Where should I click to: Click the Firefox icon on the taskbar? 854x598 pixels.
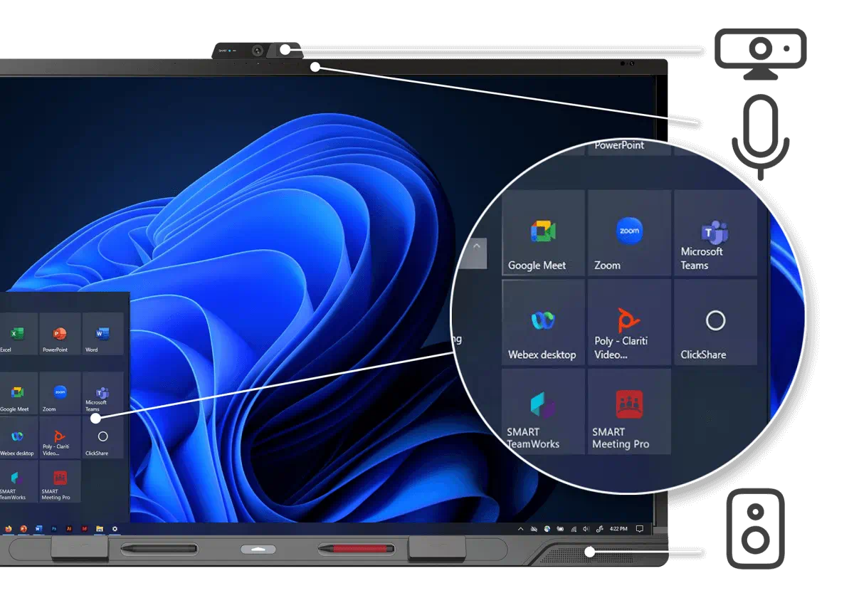[x=9, y=530]
